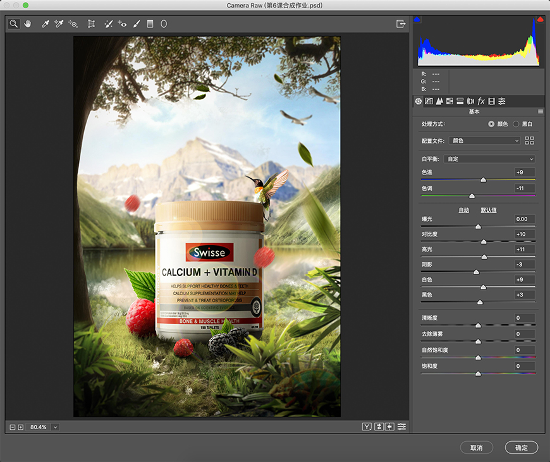Open the 配置文件 profile dropdown

point(484,141)
